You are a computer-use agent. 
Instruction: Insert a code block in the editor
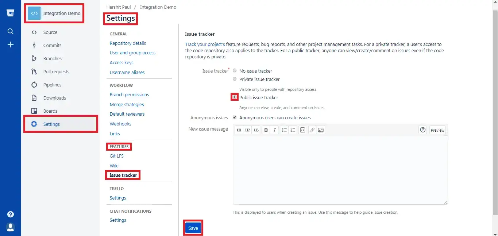click(x=302, y=130)
